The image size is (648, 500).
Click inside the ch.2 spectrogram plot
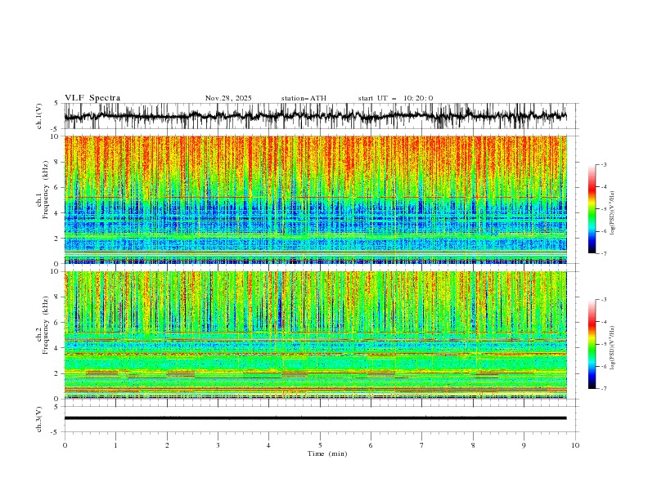click(x=315, y=335)
